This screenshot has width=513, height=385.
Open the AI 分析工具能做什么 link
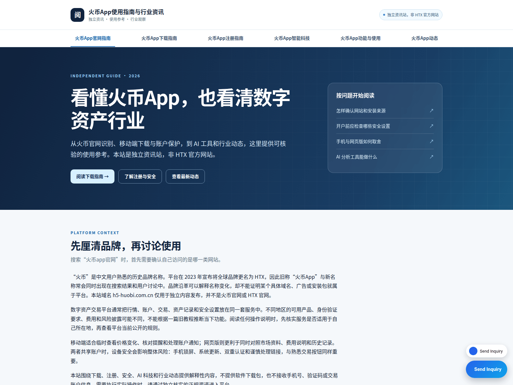385,157
